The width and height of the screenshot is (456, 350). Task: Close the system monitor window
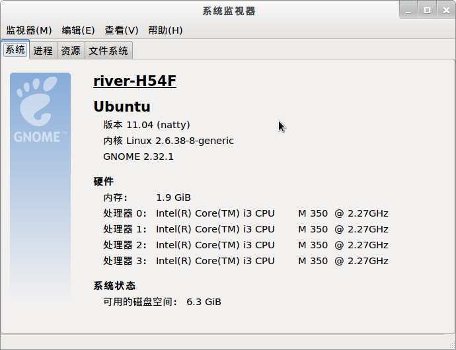pos(446,11)
